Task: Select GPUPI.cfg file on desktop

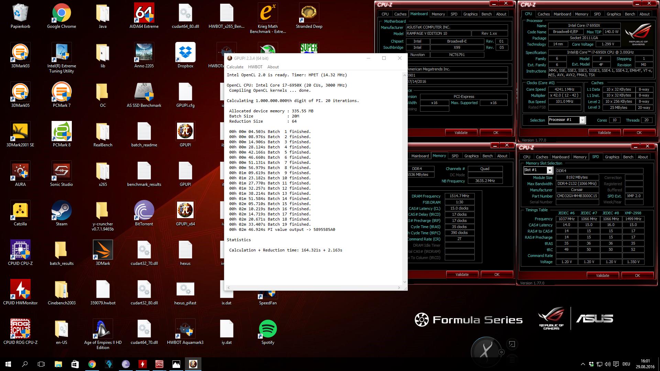Action: pos(185,95)
